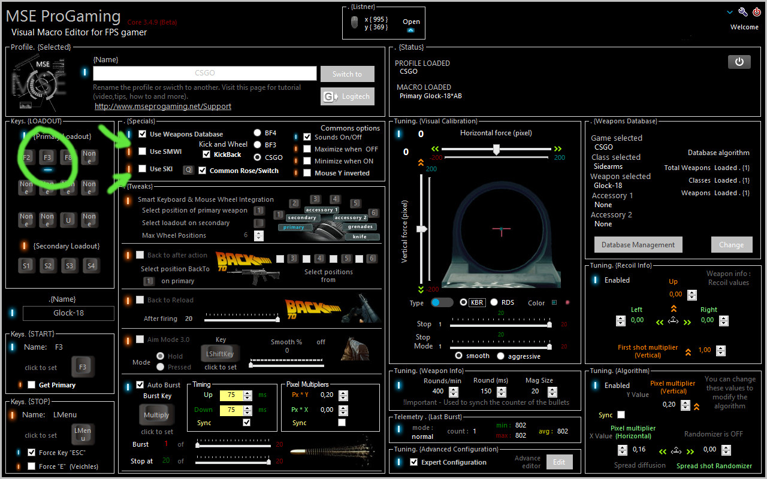Viewport: 767px width, 479px height.
Task: Toggle Auto Burst checkbox
Action: (140, 385)
